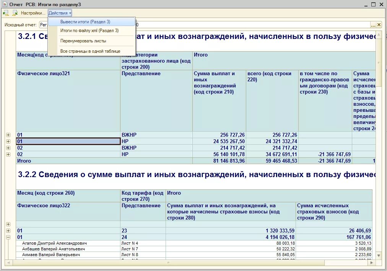Screen dimensions: 387x271
Task: Click the vertical scrollbar down arrow
Action: tap(379, 255)
